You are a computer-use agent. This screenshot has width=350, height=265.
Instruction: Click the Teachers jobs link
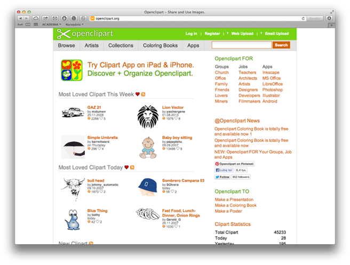point(248,73)
